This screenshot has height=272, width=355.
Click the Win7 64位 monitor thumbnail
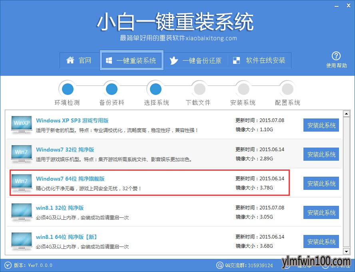[x=22, y=183]
